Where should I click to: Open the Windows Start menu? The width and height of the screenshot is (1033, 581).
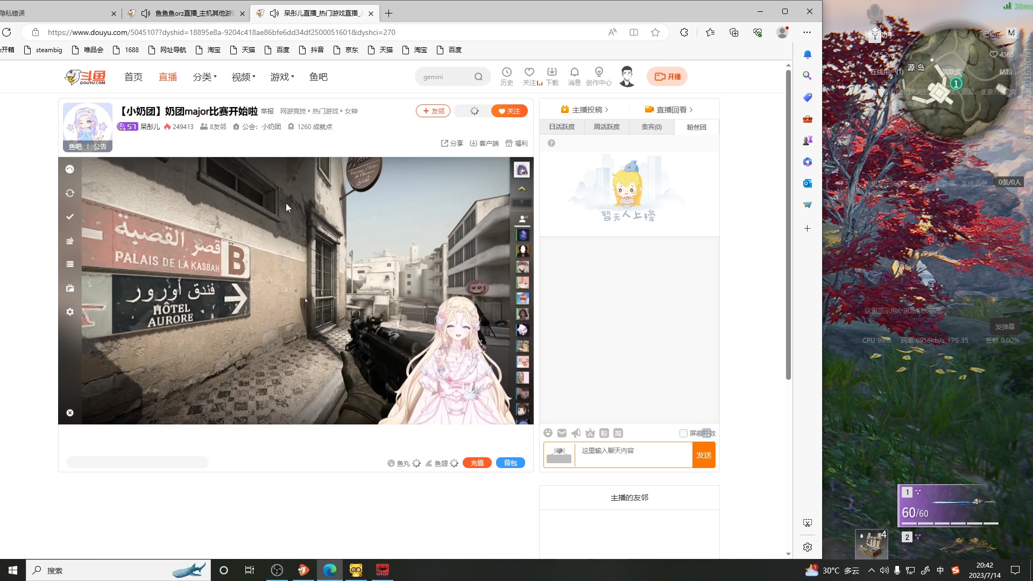coord(13,570)
